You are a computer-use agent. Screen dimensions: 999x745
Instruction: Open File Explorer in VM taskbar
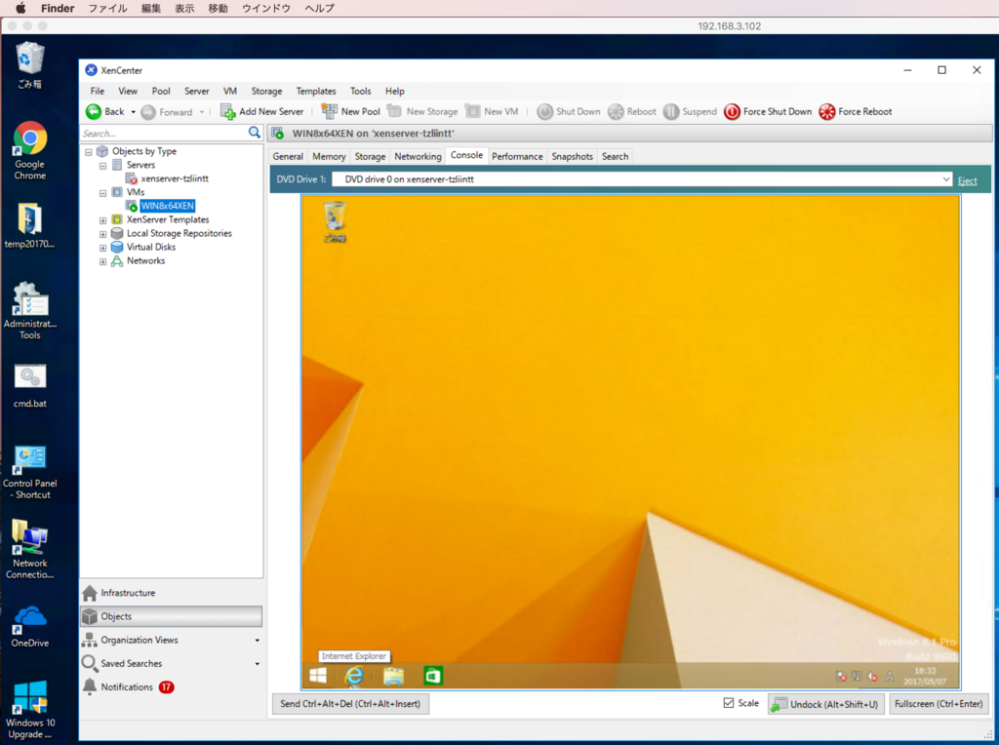pyautogui.click(x=394, y=676)
